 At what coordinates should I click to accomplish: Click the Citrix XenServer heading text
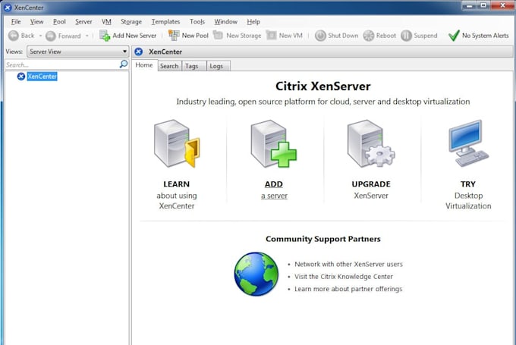[322, 86]
